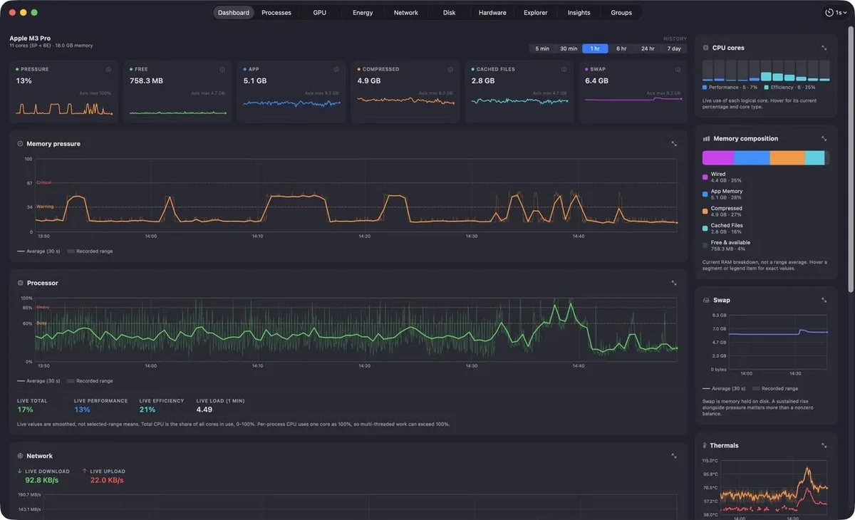
Task: Click the Memory pressure gauge icon
Action: 20,144
